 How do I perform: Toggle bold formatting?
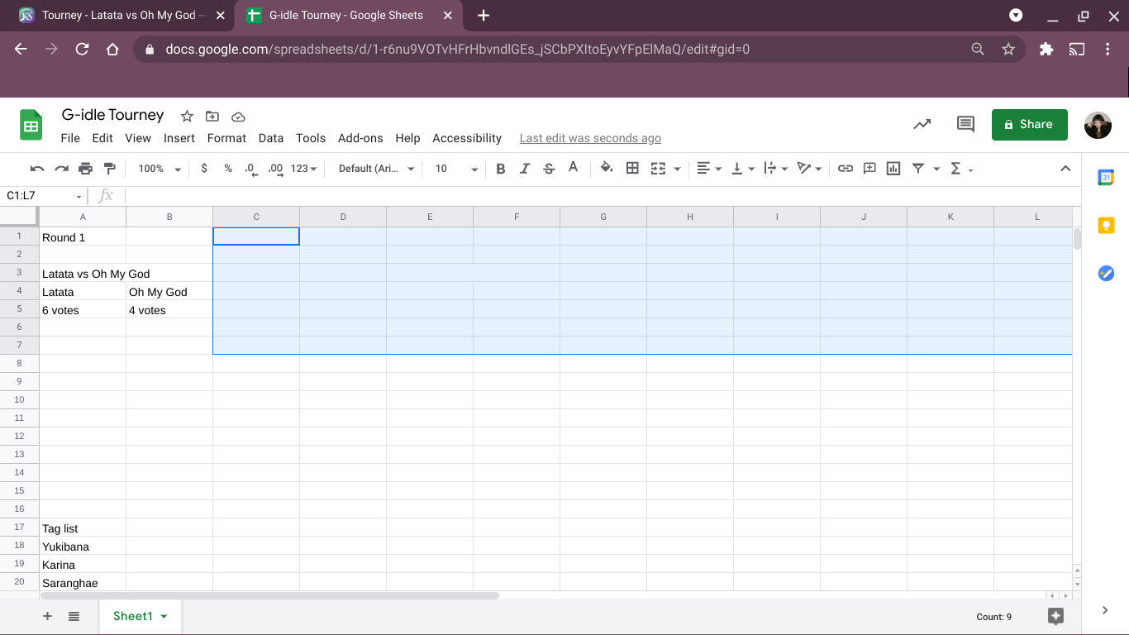pos(500,169)
